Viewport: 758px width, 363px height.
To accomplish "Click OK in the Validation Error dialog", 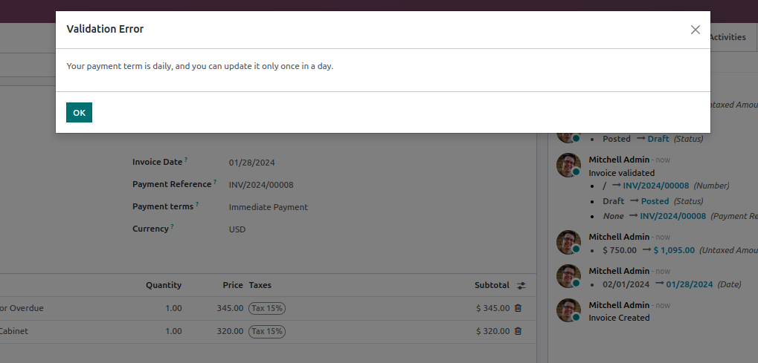I will pyautogui.click(x=79, y=113).
